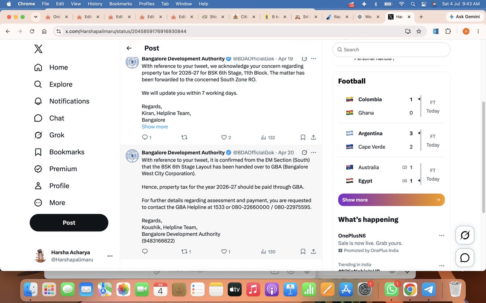Open Grok explain icon on Apr 19 tweet

304,59
